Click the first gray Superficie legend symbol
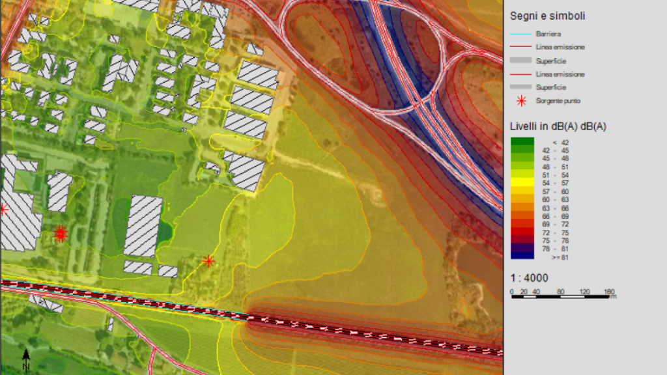667x375 pixels. [522, 61]
